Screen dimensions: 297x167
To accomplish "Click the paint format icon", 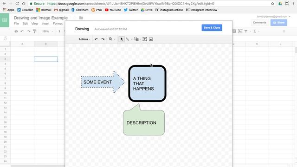I will 34,31.
